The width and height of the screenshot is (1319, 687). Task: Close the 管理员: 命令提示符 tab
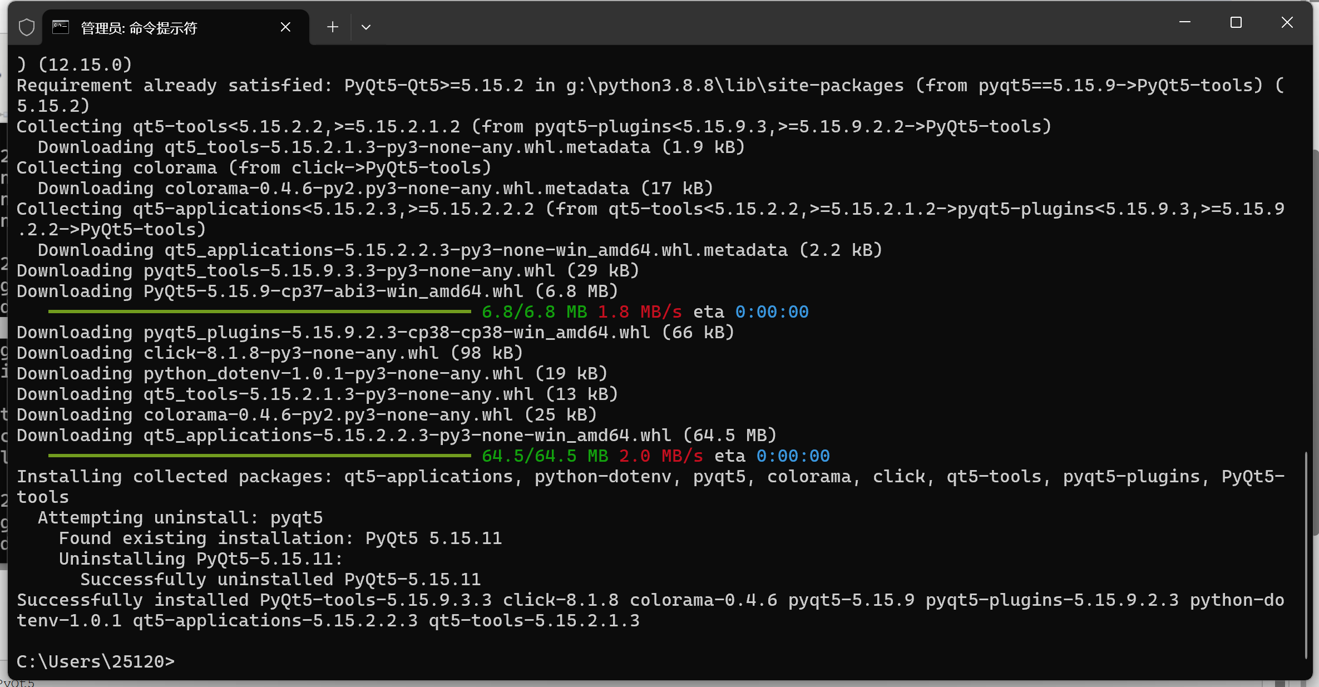coord(285,26)
